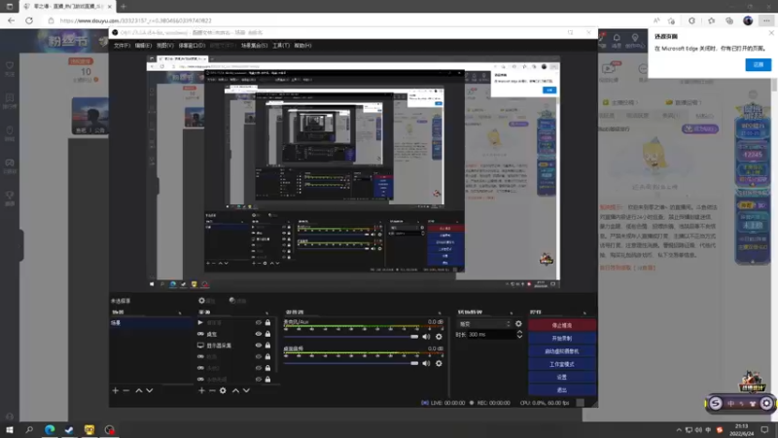Open the 麦克风/Aux audio settings gear
The height and width of the screenshot is (438, 778).
439,337
